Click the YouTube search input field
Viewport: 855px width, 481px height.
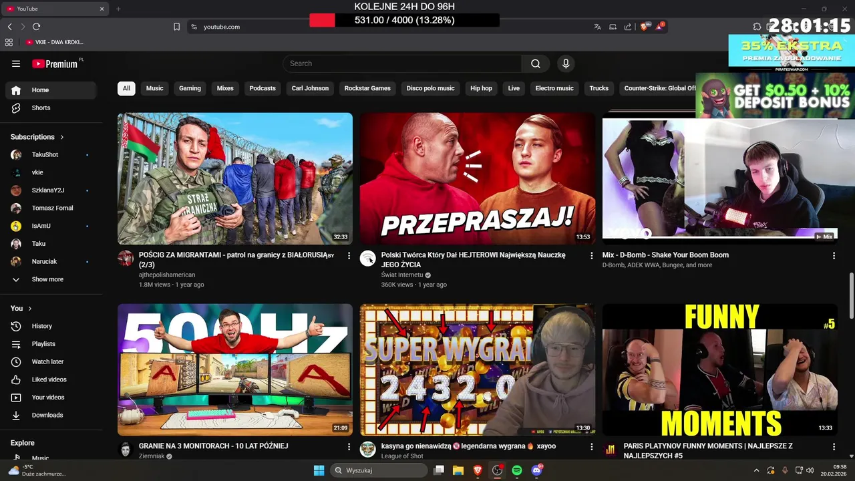pyautogui.click(x=402, y=63)
